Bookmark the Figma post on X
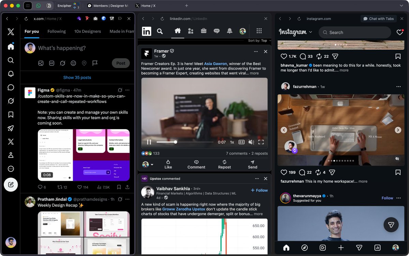Screen dimensions: 409x256 point(119,187)
